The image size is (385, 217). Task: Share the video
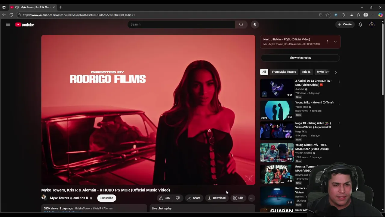click(194, 198)
